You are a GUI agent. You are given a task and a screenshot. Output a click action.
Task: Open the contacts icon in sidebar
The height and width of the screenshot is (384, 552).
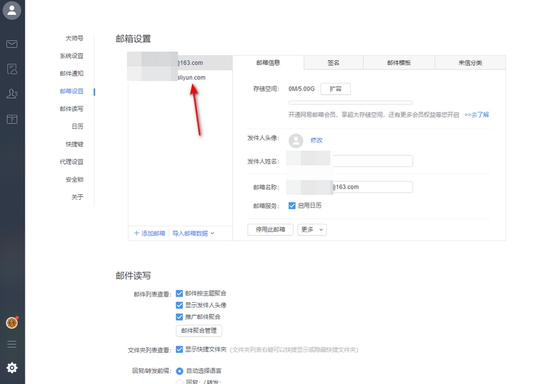(x=12, y=93)
